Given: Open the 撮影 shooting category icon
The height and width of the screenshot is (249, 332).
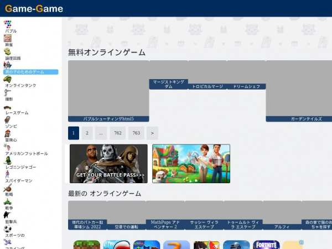Looking at the screenshot, I should (x=7, y=92).
